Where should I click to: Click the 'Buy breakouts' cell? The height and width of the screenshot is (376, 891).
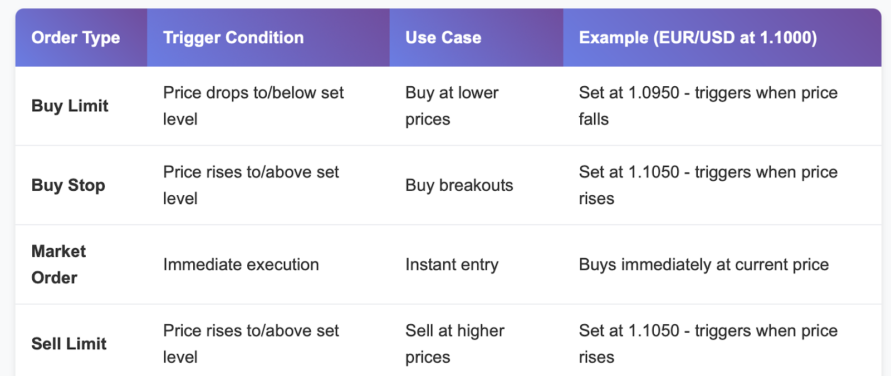tap(459, 185)
